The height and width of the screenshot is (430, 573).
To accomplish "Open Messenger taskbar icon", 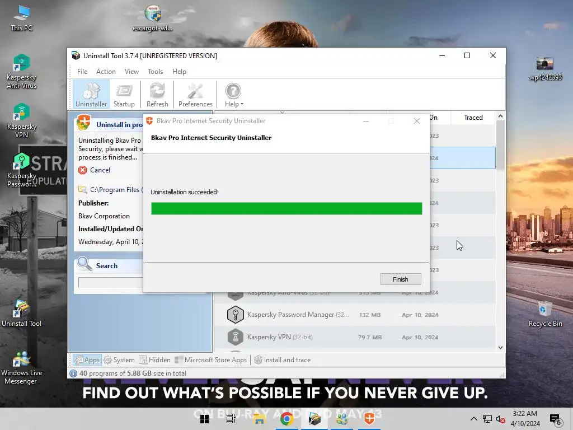I will 342,419.
